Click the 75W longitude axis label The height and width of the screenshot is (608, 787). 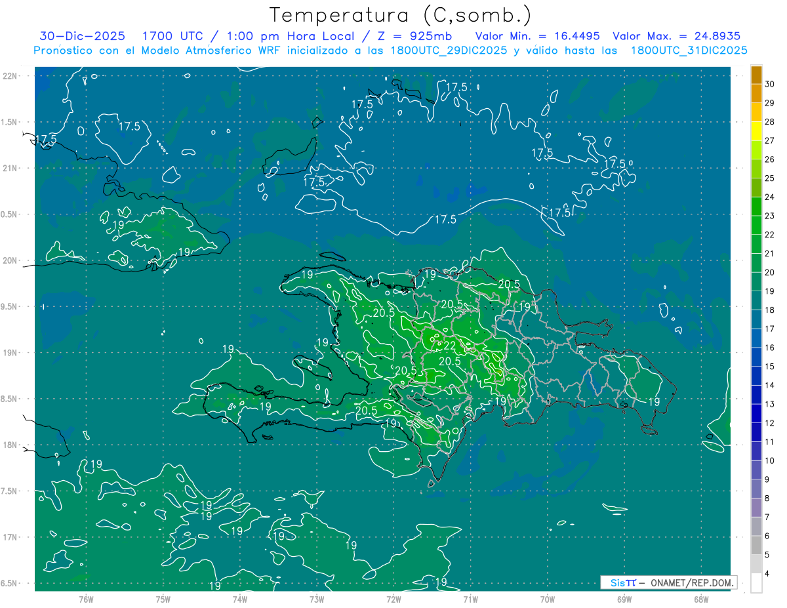point(163,599)
